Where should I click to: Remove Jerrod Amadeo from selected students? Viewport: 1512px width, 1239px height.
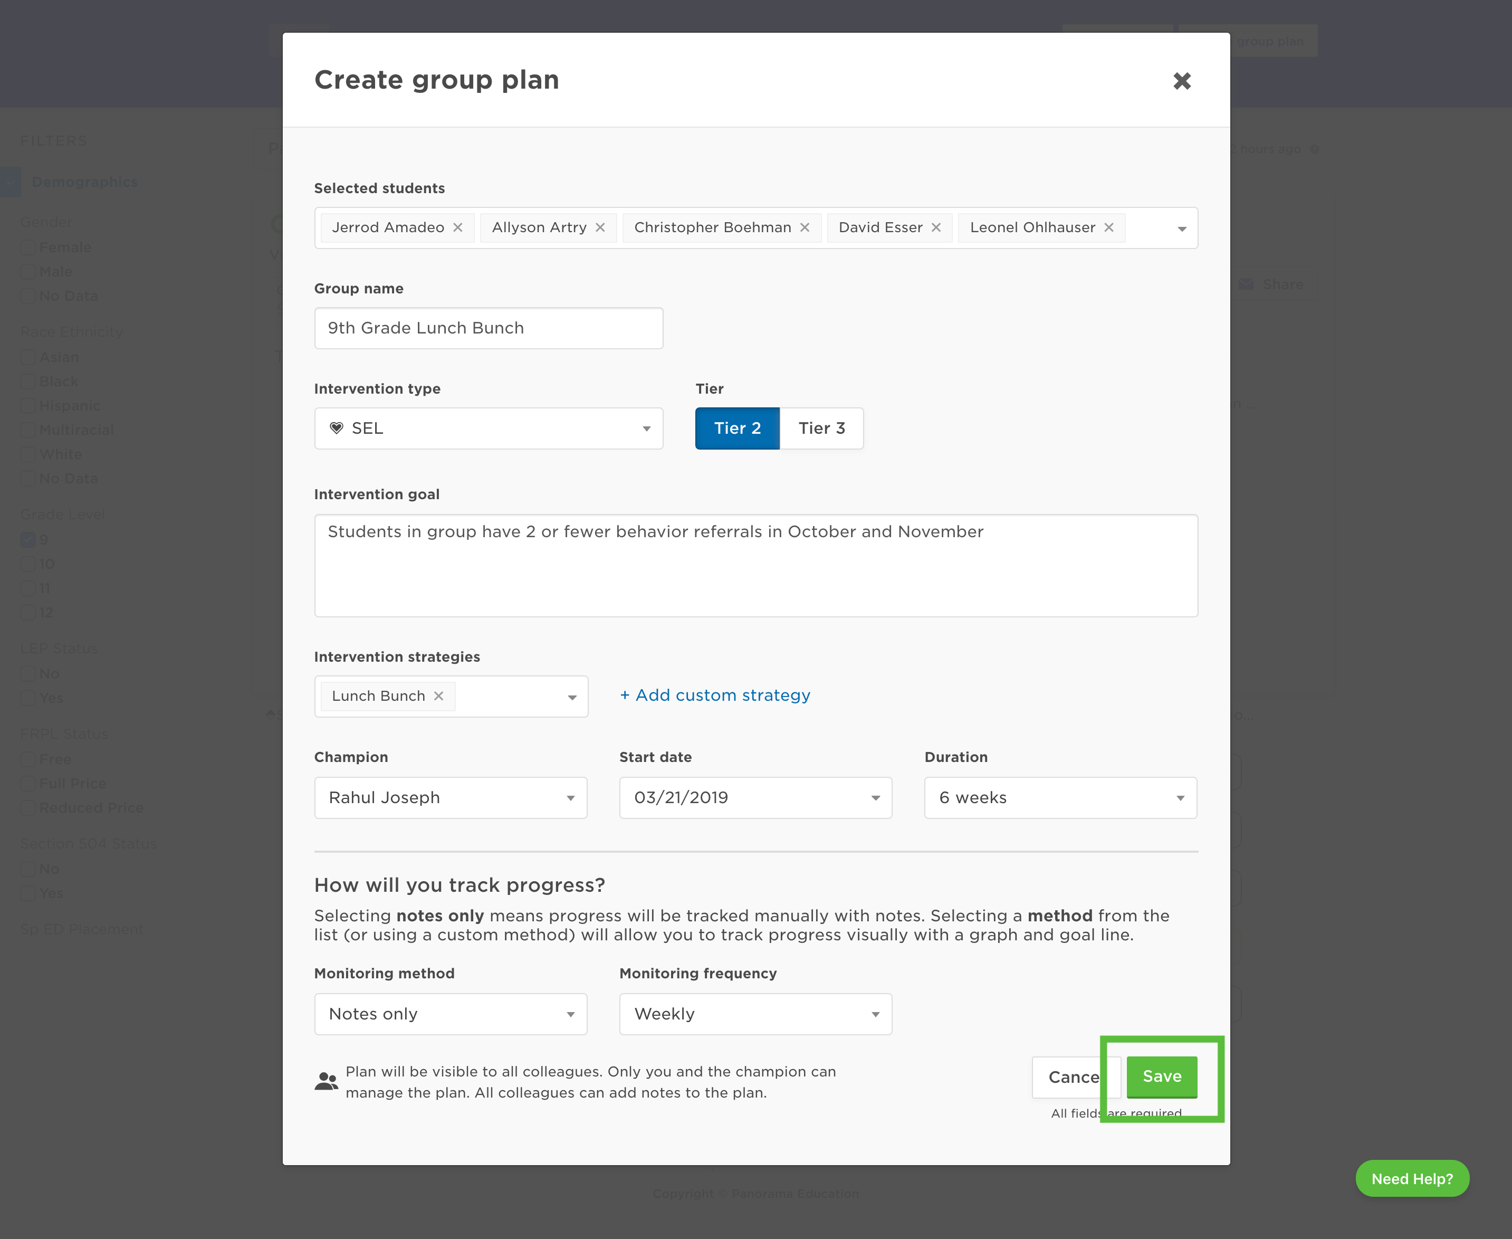pos(458,227)
